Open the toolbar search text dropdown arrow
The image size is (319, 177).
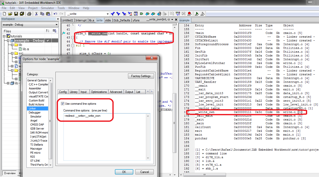(x=108, y=14)
